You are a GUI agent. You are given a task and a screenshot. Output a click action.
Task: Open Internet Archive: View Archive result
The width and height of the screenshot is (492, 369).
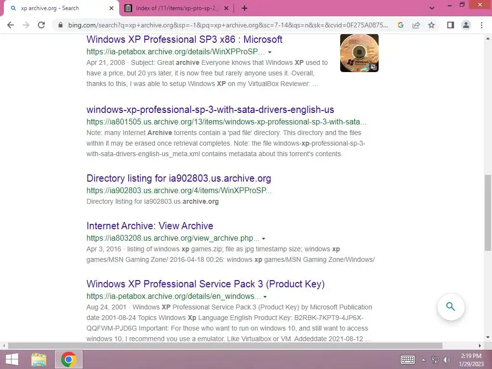[x=150, y=226]
